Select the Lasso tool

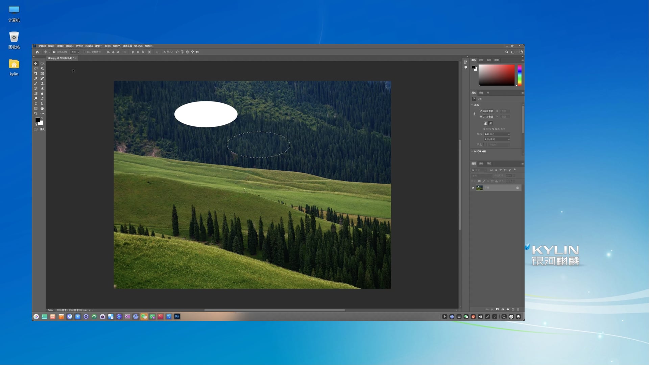pyautogui.click(x=36, y=68)
